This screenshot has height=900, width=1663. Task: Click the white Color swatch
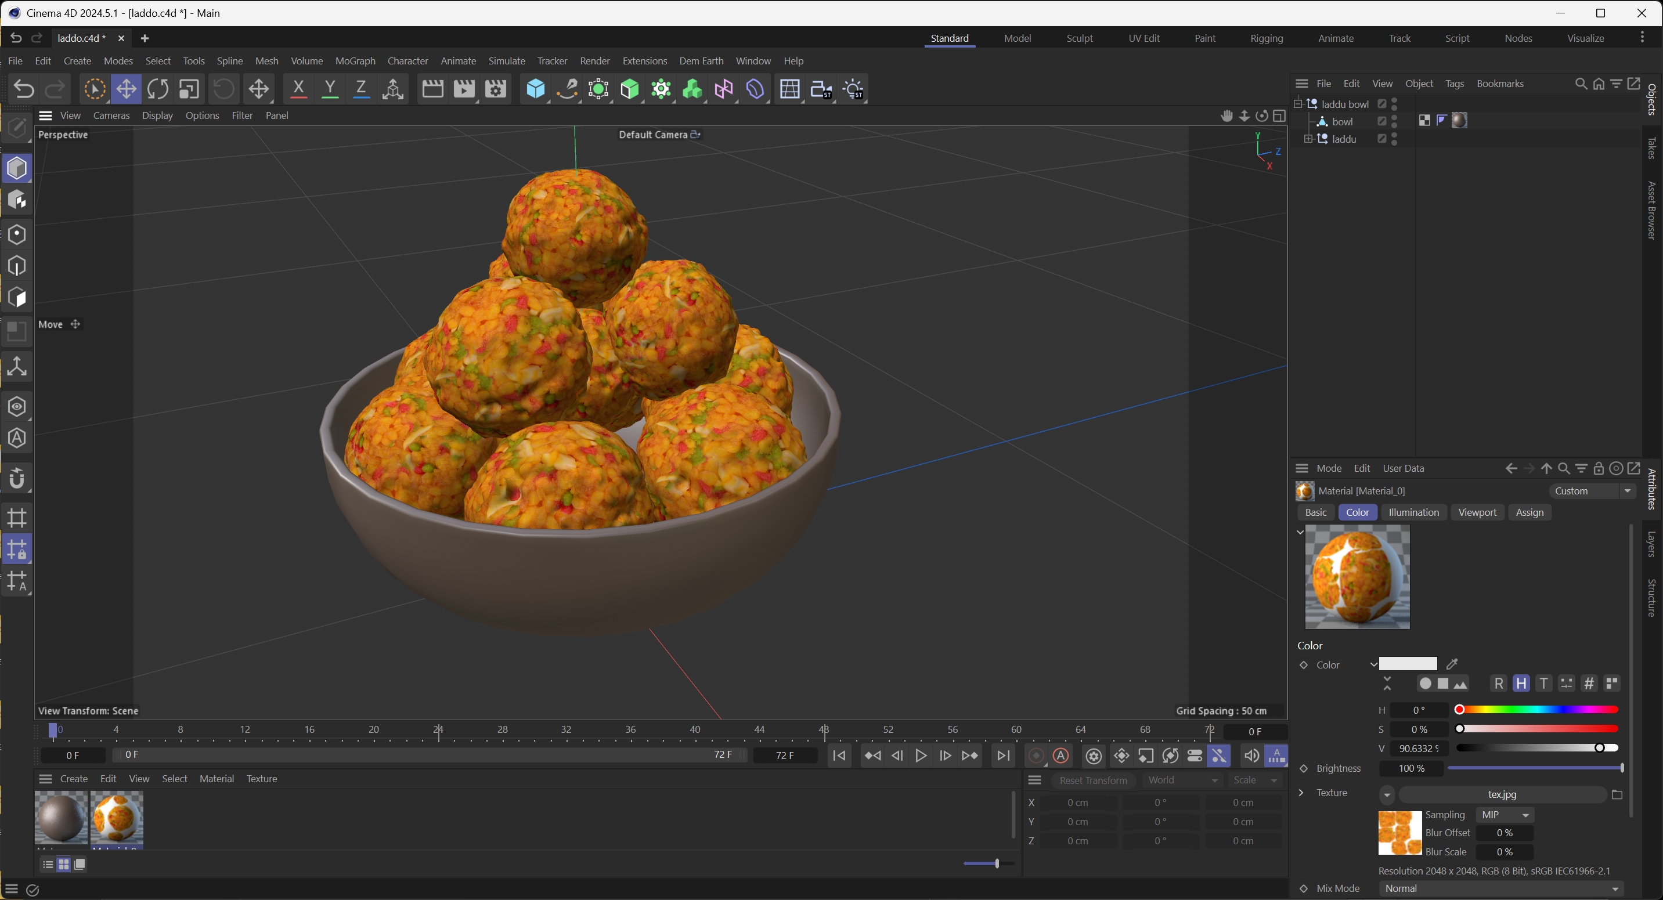(1408, 664)
